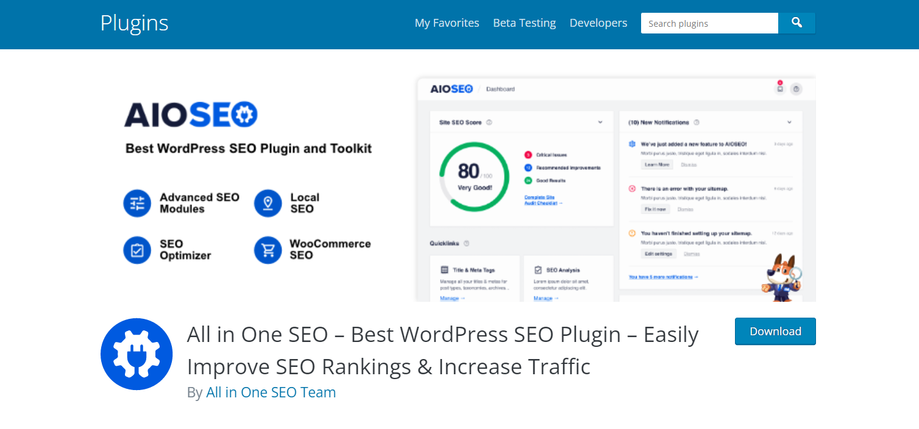Download the All in One SEO plugin
This screenshot has width=919, height=429.
tap(775, 332)
